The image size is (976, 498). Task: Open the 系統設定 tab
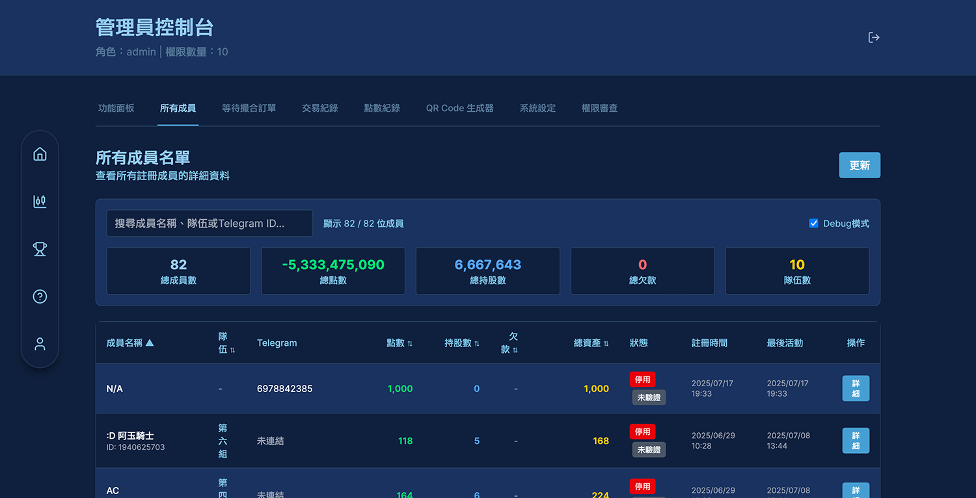pyautogui.click(x=537, y=108)
